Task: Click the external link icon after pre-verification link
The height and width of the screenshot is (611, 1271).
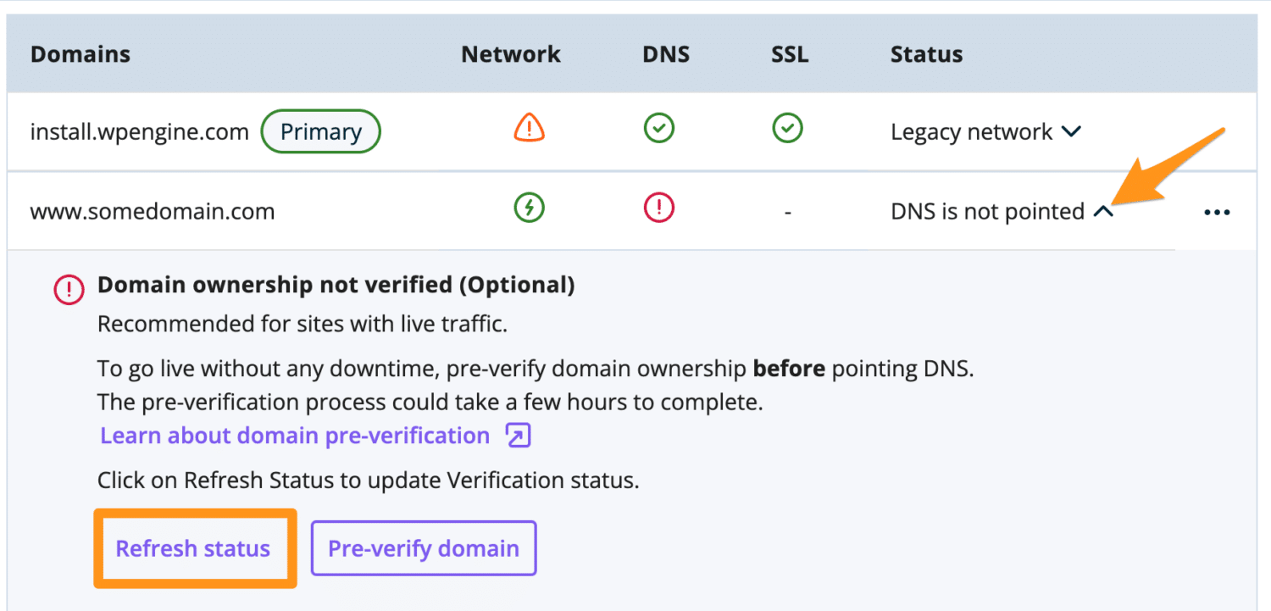Action: [518, 434]
